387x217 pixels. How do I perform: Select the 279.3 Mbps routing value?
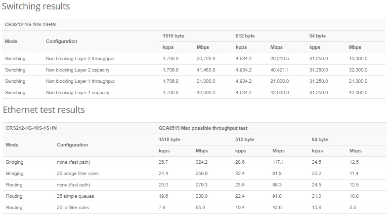coord(202,185)
